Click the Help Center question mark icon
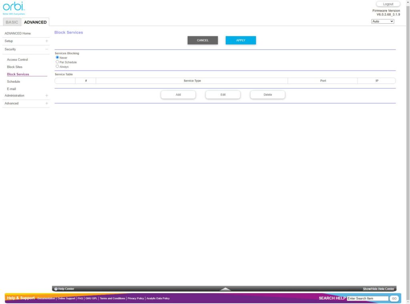Image resolution: width=410 pixels, height=304 pixels. click(56, 289)
